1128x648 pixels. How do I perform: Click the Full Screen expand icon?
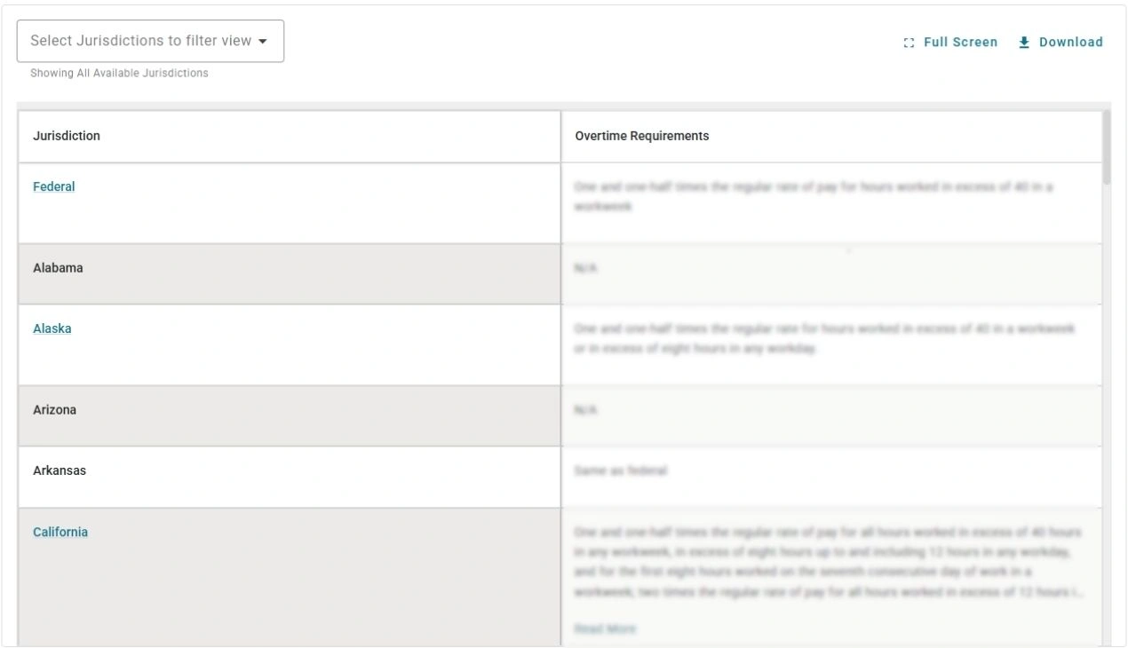tap(908, 42)
